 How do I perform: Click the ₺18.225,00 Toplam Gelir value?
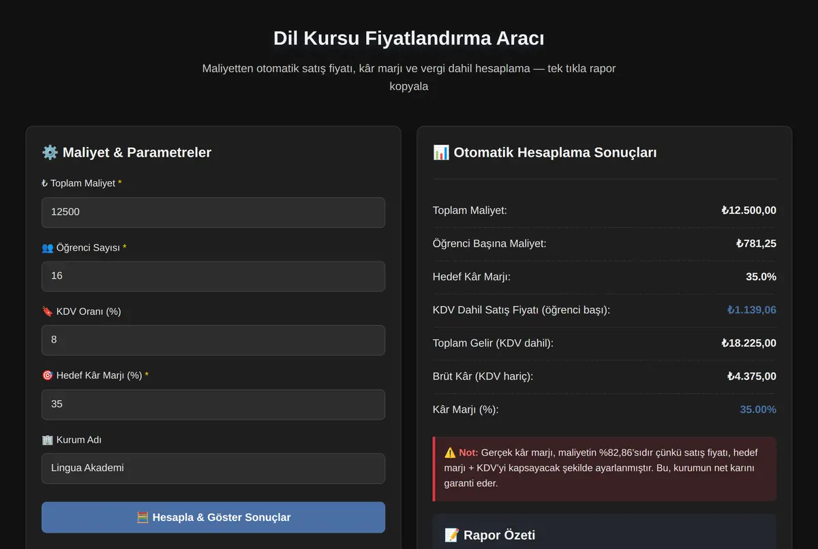tap(748, 343)
